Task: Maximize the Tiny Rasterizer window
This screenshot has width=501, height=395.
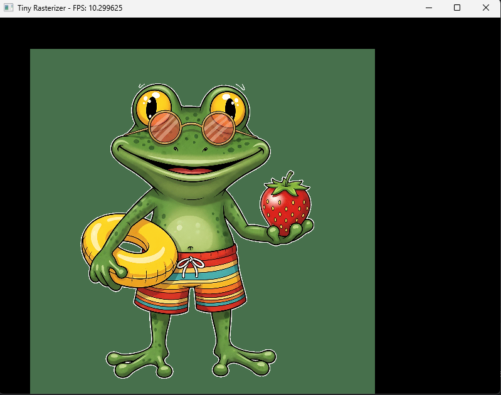Action: (x=457, y=8)
